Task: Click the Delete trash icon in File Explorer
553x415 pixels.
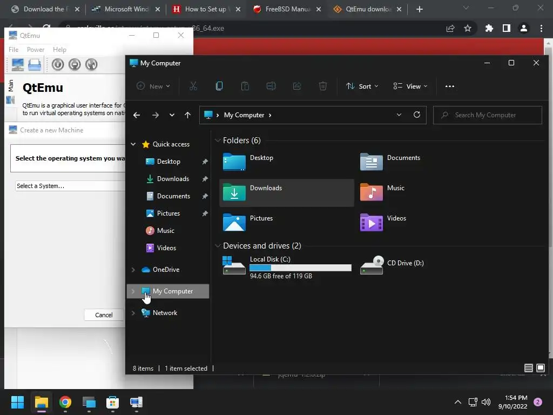Action: (323, 86)
